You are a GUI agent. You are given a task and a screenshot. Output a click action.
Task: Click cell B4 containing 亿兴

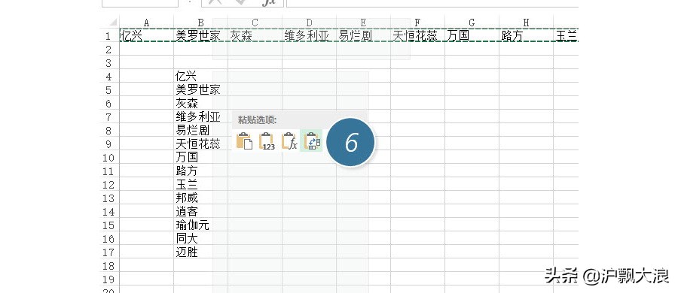[x=200, y=77]
